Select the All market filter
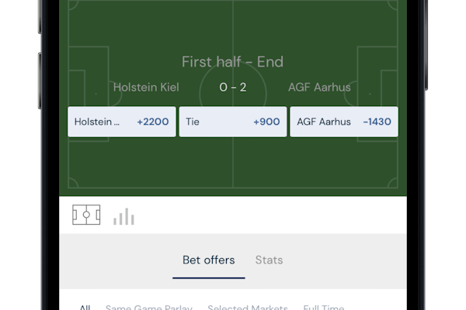 pyautogui.click(x=85, y=308)
